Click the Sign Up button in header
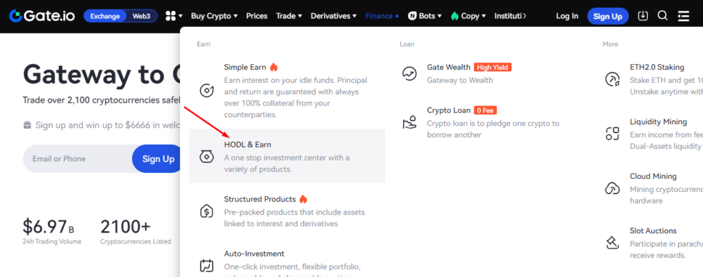Screen dimensions: 703x277 (608, 16)
